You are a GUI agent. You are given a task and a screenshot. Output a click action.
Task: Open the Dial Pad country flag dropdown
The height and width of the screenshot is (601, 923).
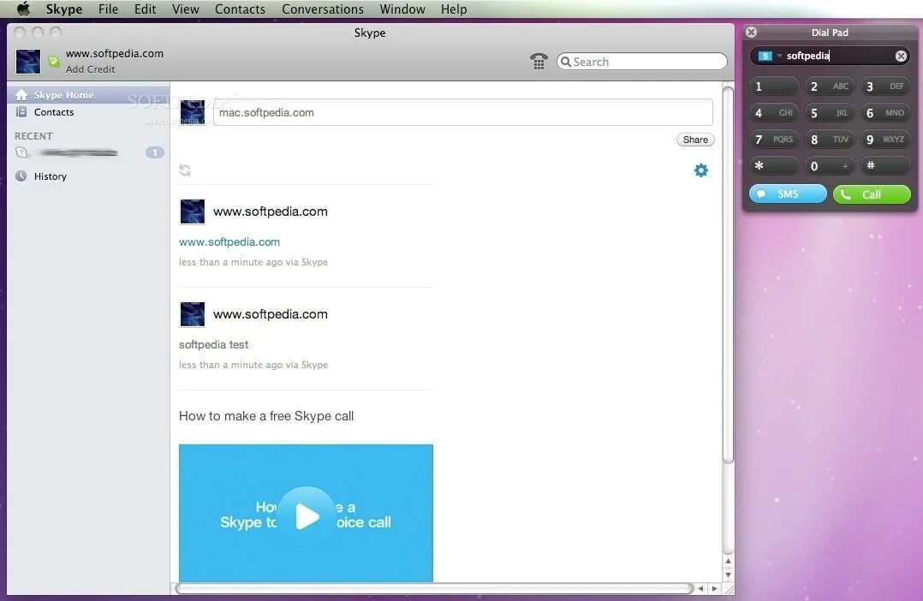(x=770, y=56)
